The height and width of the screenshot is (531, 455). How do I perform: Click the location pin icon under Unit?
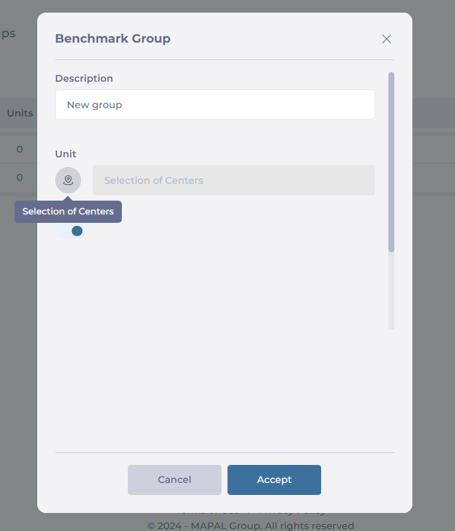(x=68, y=180)
